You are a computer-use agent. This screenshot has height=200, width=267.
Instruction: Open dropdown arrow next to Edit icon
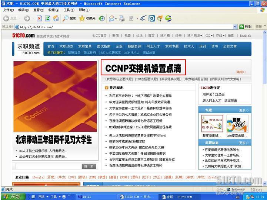[137, 18]
